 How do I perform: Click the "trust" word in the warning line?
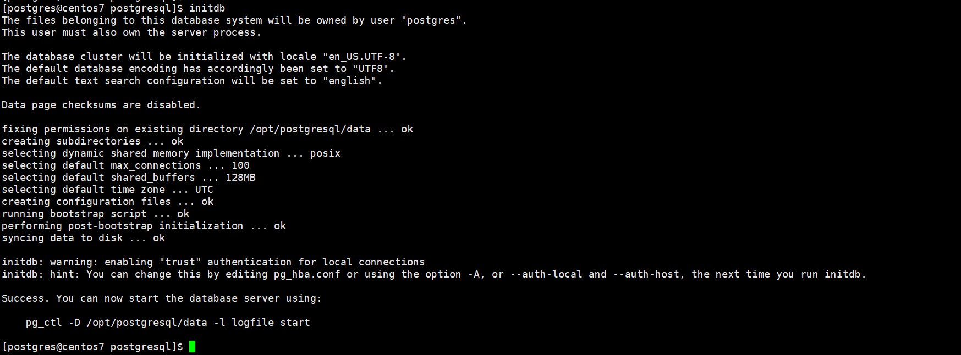tap(180, 262)
